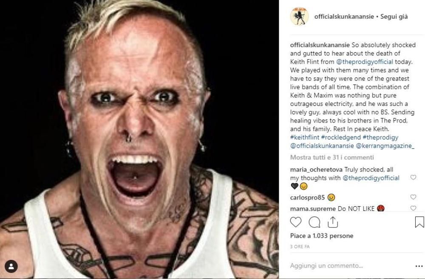Like mama.supreme's comment

click(413, 208)
